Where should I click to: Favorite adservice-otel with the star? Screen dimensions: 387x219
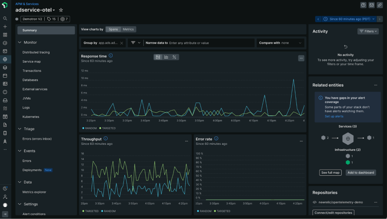[61, 10]
